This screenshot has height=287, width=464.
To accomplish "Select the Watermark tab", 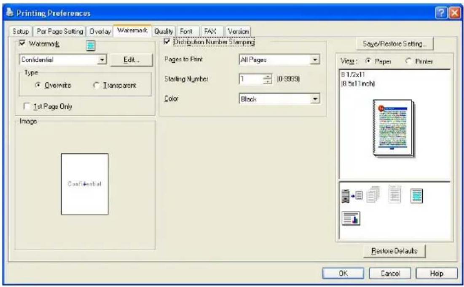I will click(x=132, y=30).
